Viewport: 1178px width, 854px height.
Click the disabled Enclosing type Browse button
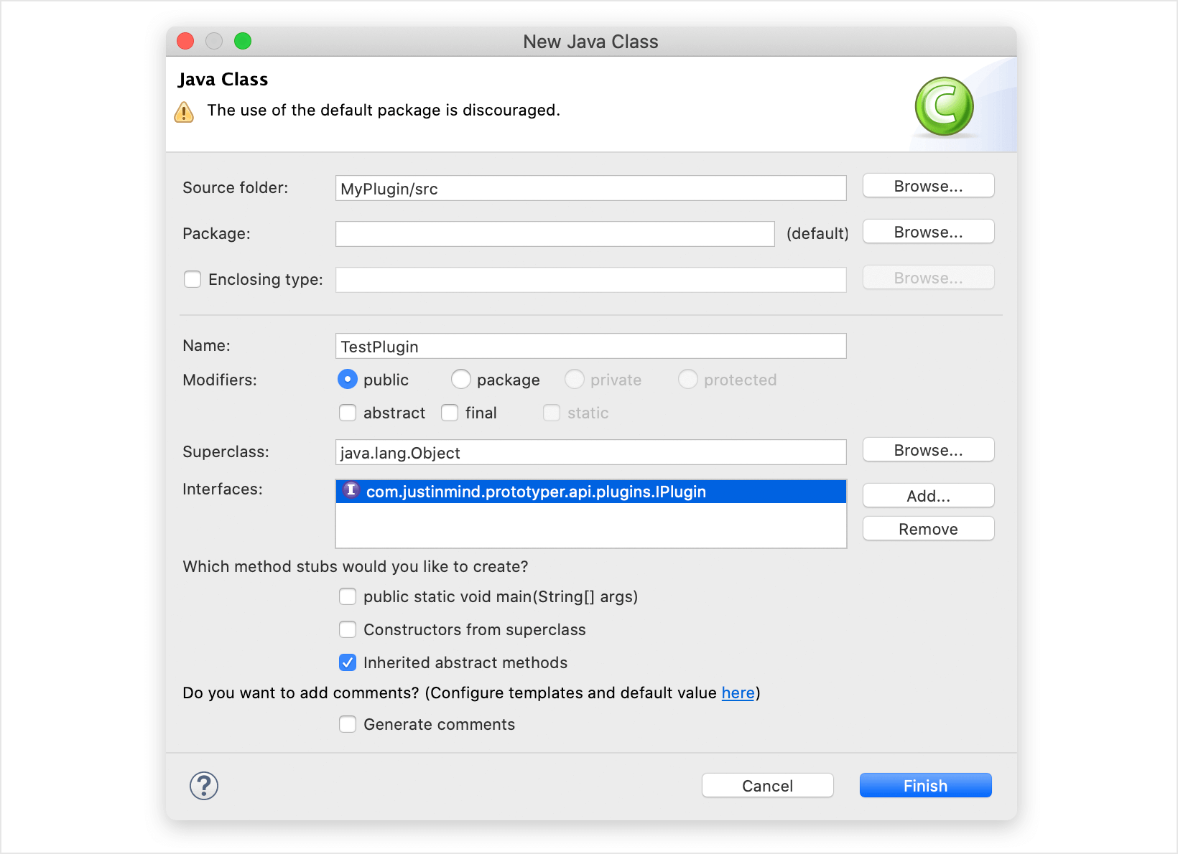pyautogui.click(x=928, y=278)
